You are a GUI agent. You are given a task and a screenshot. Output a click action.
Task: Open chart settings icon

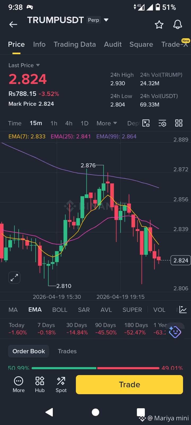[x=162, y=123]
